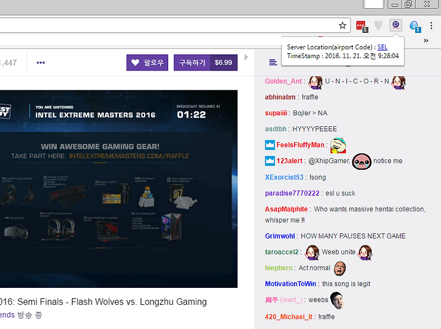Click the emote after 'Act normal'

(340, 268)
